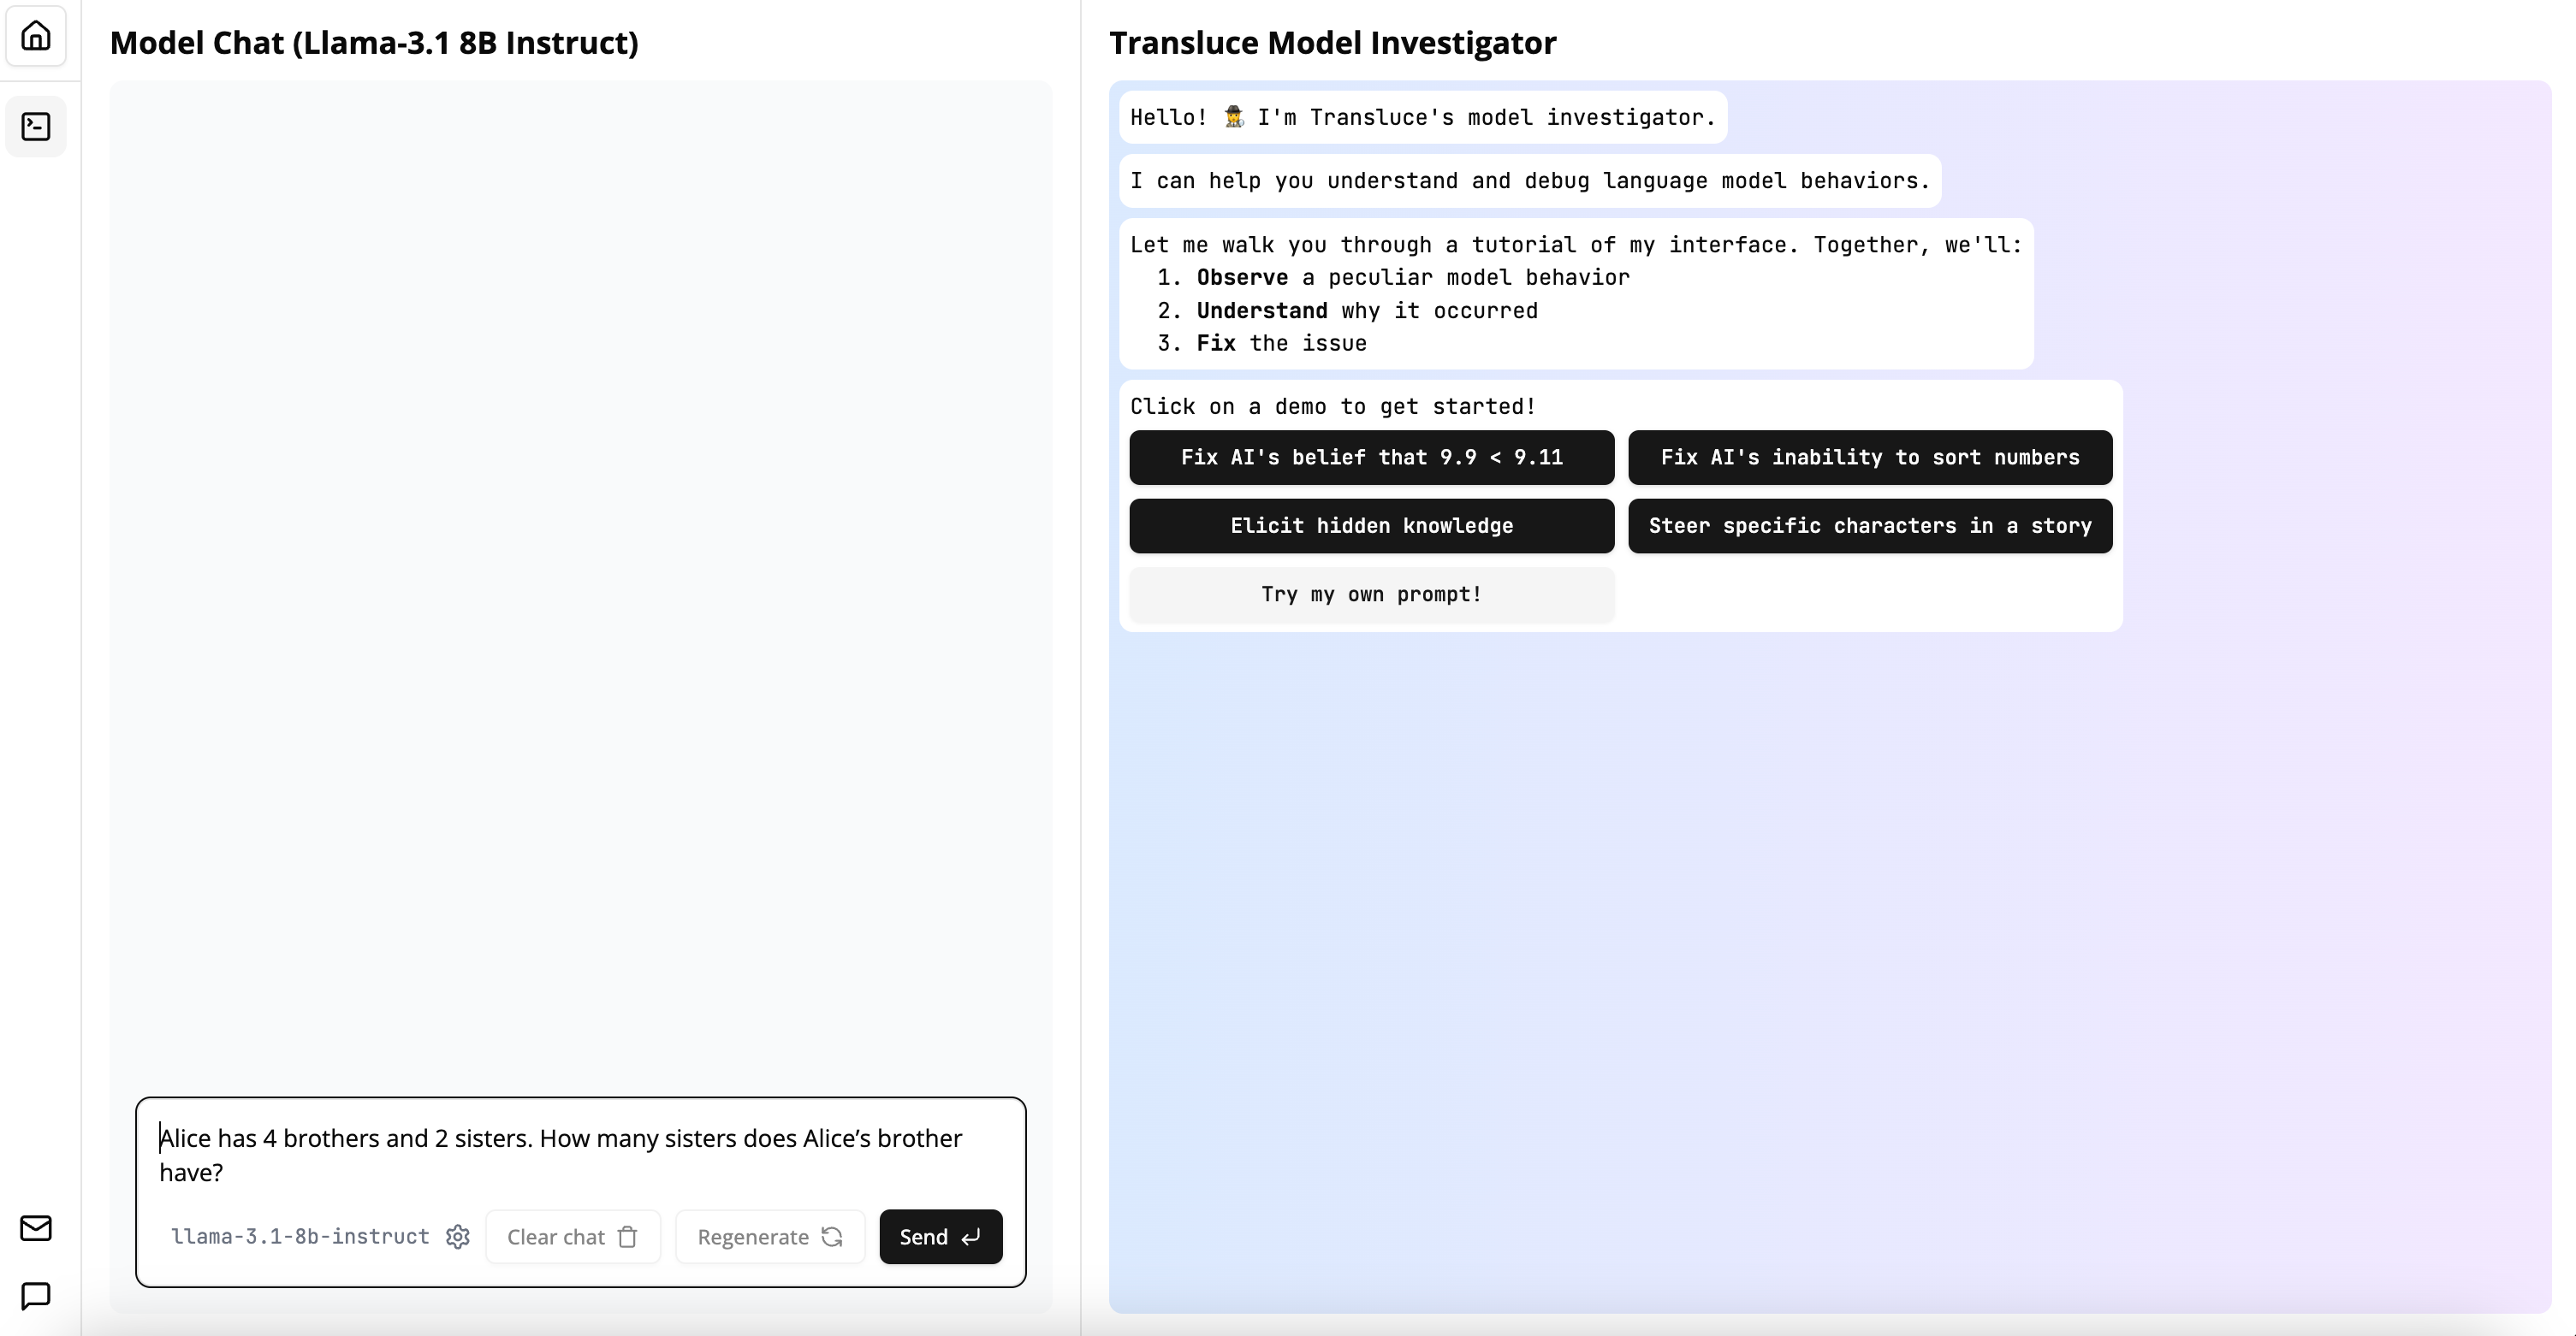Select Steer specific characters in a story
The height and width of the screenshot is (1336, 2576).
pyautogui.click(x=1869, y=526)
